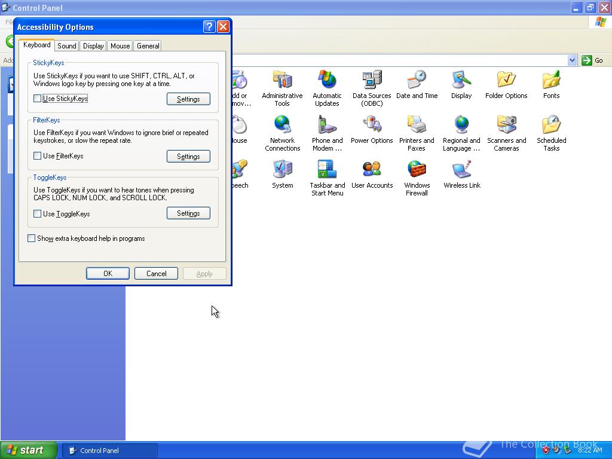Open FilterKeys Settings button
Screen dimensions: 612x459
click(x=188, y=156)
